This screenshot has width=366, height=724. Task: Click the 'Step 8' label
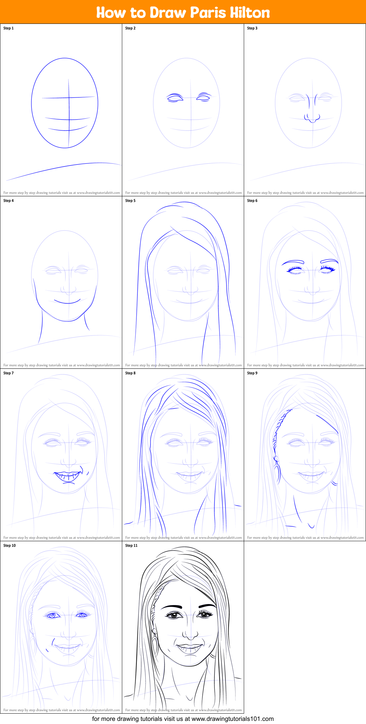pyautogui.click(x=131, y=373)
